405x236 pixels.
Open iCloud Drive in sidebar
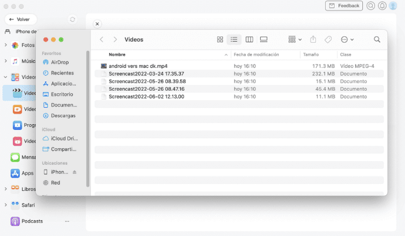click(60, 138)
